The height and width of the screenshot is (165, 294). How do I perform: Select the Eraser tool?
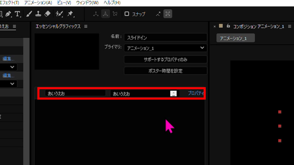click(x=48, y=14)
